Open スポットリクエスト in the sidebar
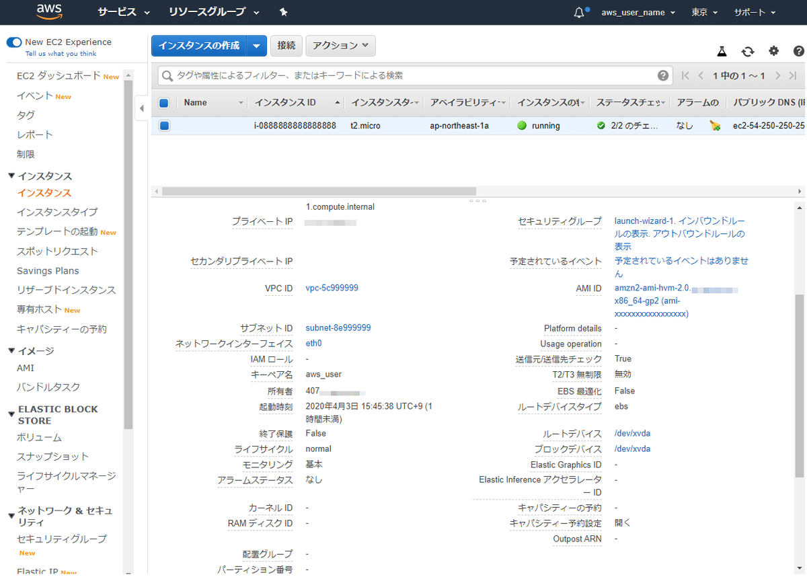 click(x=57, y=252)
